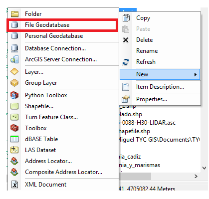The image size is (209, 199).
Task: Click the red Toolbox icon
Action: tap(14, 128)
